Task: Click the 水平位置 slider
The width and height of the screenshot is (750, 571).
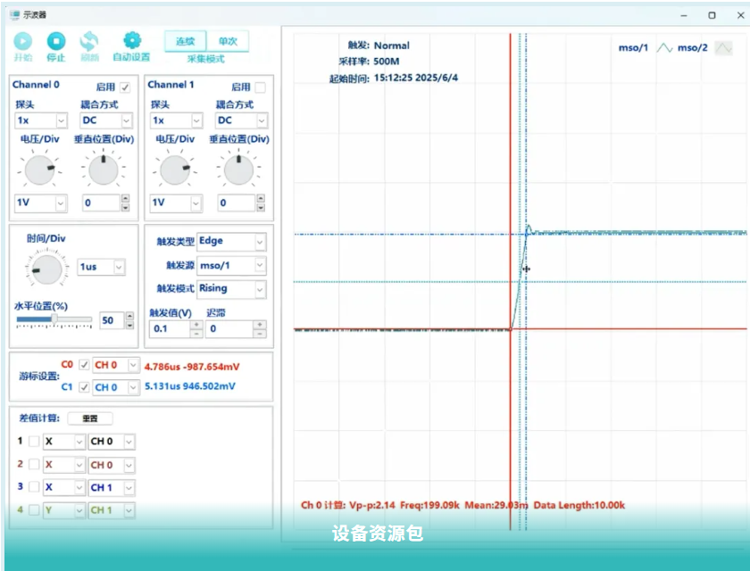Action: click(54, 319)
